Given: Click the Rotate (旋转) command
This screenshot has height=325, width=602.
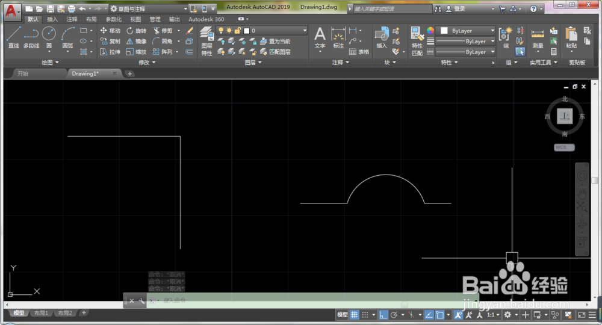Looking at the screenshot, I should pos(136,31).
